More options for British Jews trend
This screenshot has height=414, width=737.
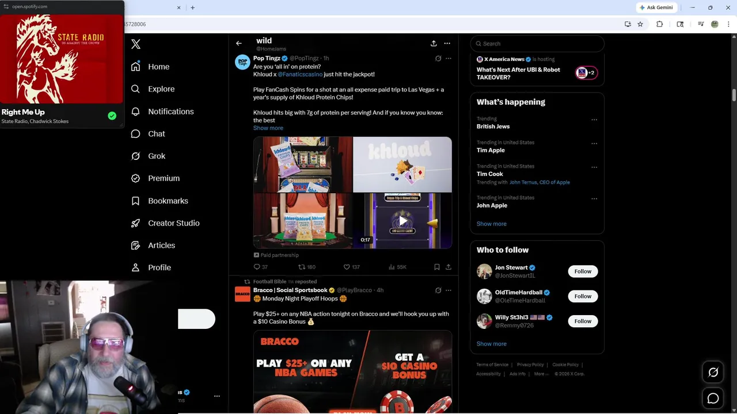click(x=594, y=120)
